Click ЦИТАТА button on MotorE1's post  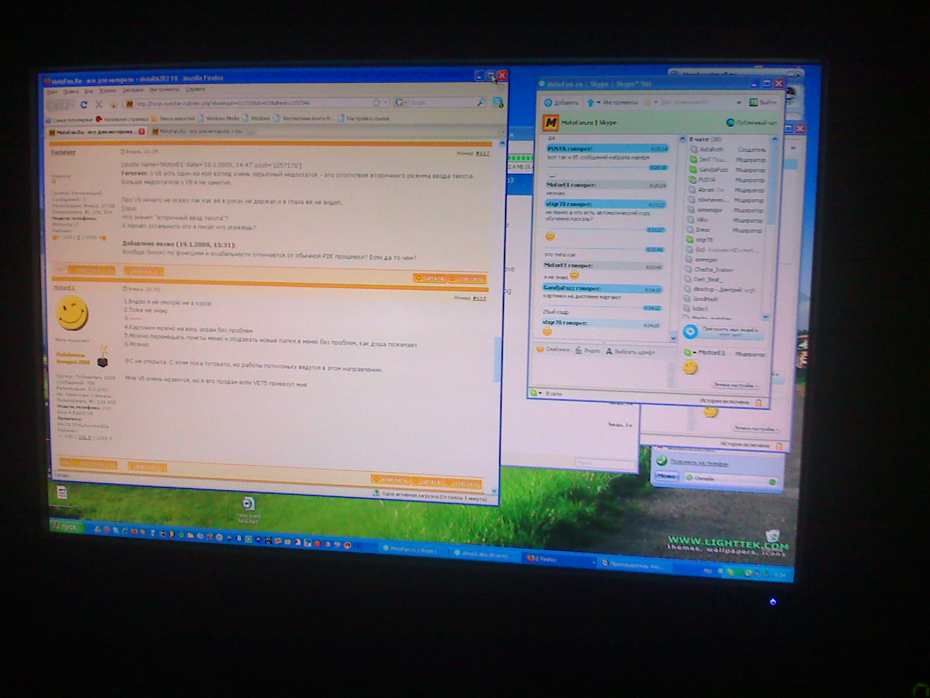tap(427, 482)
